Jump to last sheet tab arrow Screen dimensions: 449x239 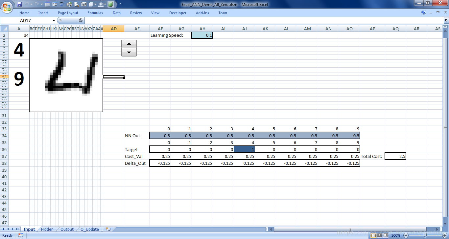coord(17,229)
